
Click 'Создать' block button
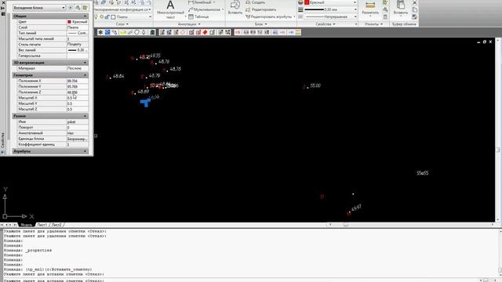(x=256, y=2)
